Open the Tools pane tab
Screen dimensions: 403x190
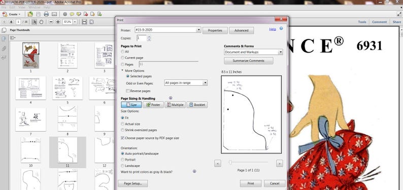pyautogui.click(x=362, y=22)
